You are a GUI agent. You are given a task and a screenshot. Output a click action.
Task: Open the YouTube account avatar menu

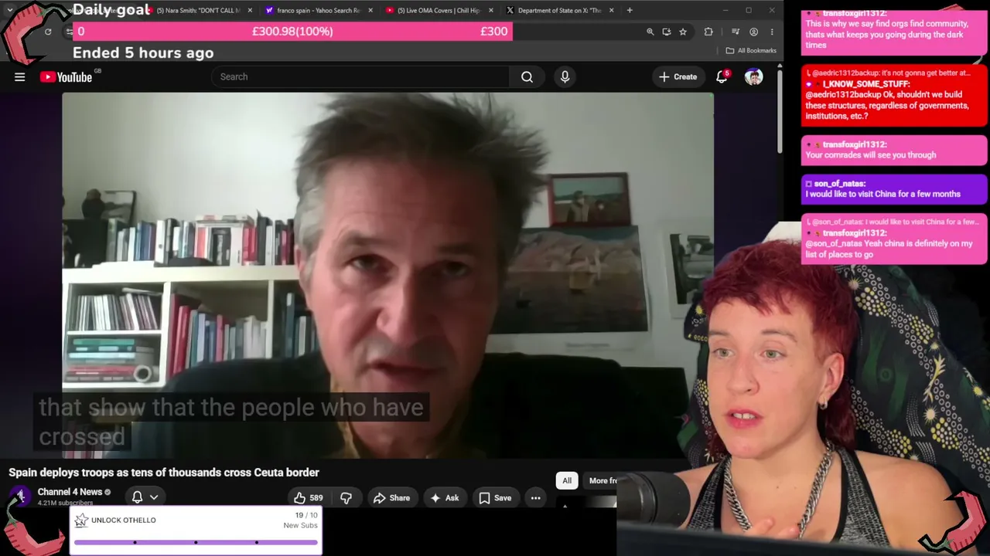click(753, 76)
